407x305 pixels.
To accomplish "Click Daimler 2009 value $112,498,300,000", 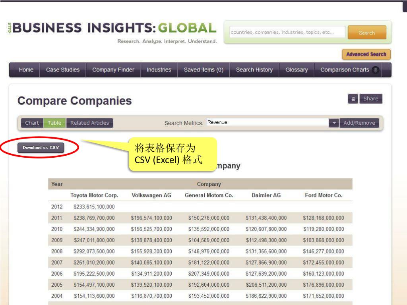I will [x=266, y=240].
